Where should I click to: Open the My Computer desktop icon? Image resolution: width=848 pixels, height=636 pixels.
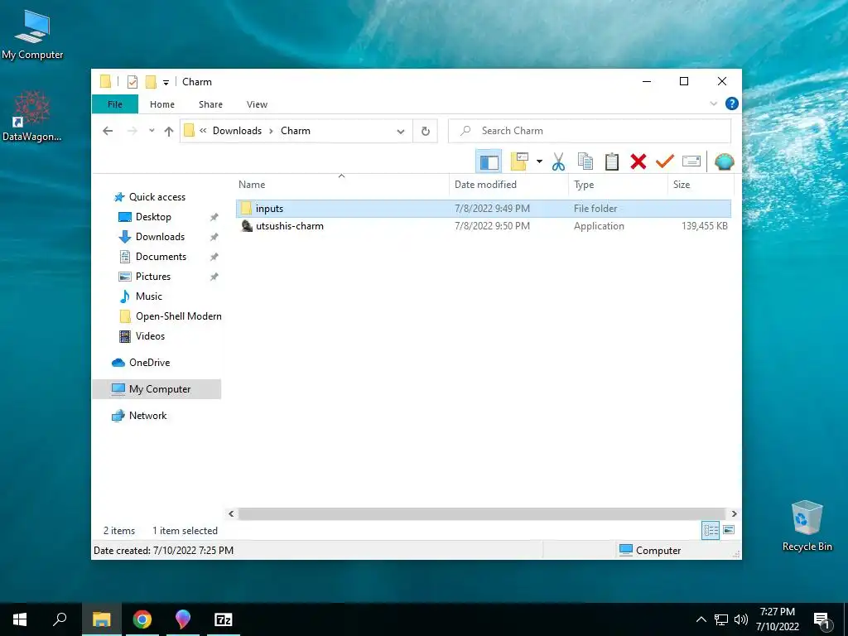tap(32, 35)
